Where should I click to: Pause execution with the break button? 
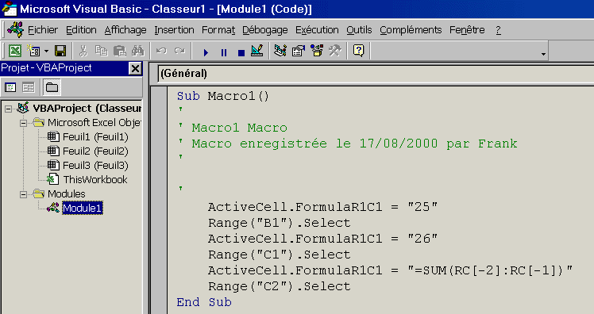(x=224, y=52)
